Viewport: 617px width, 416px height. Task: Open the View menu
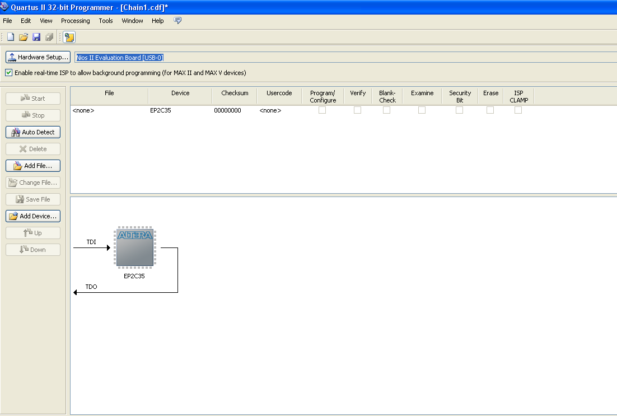coord(46,21)
